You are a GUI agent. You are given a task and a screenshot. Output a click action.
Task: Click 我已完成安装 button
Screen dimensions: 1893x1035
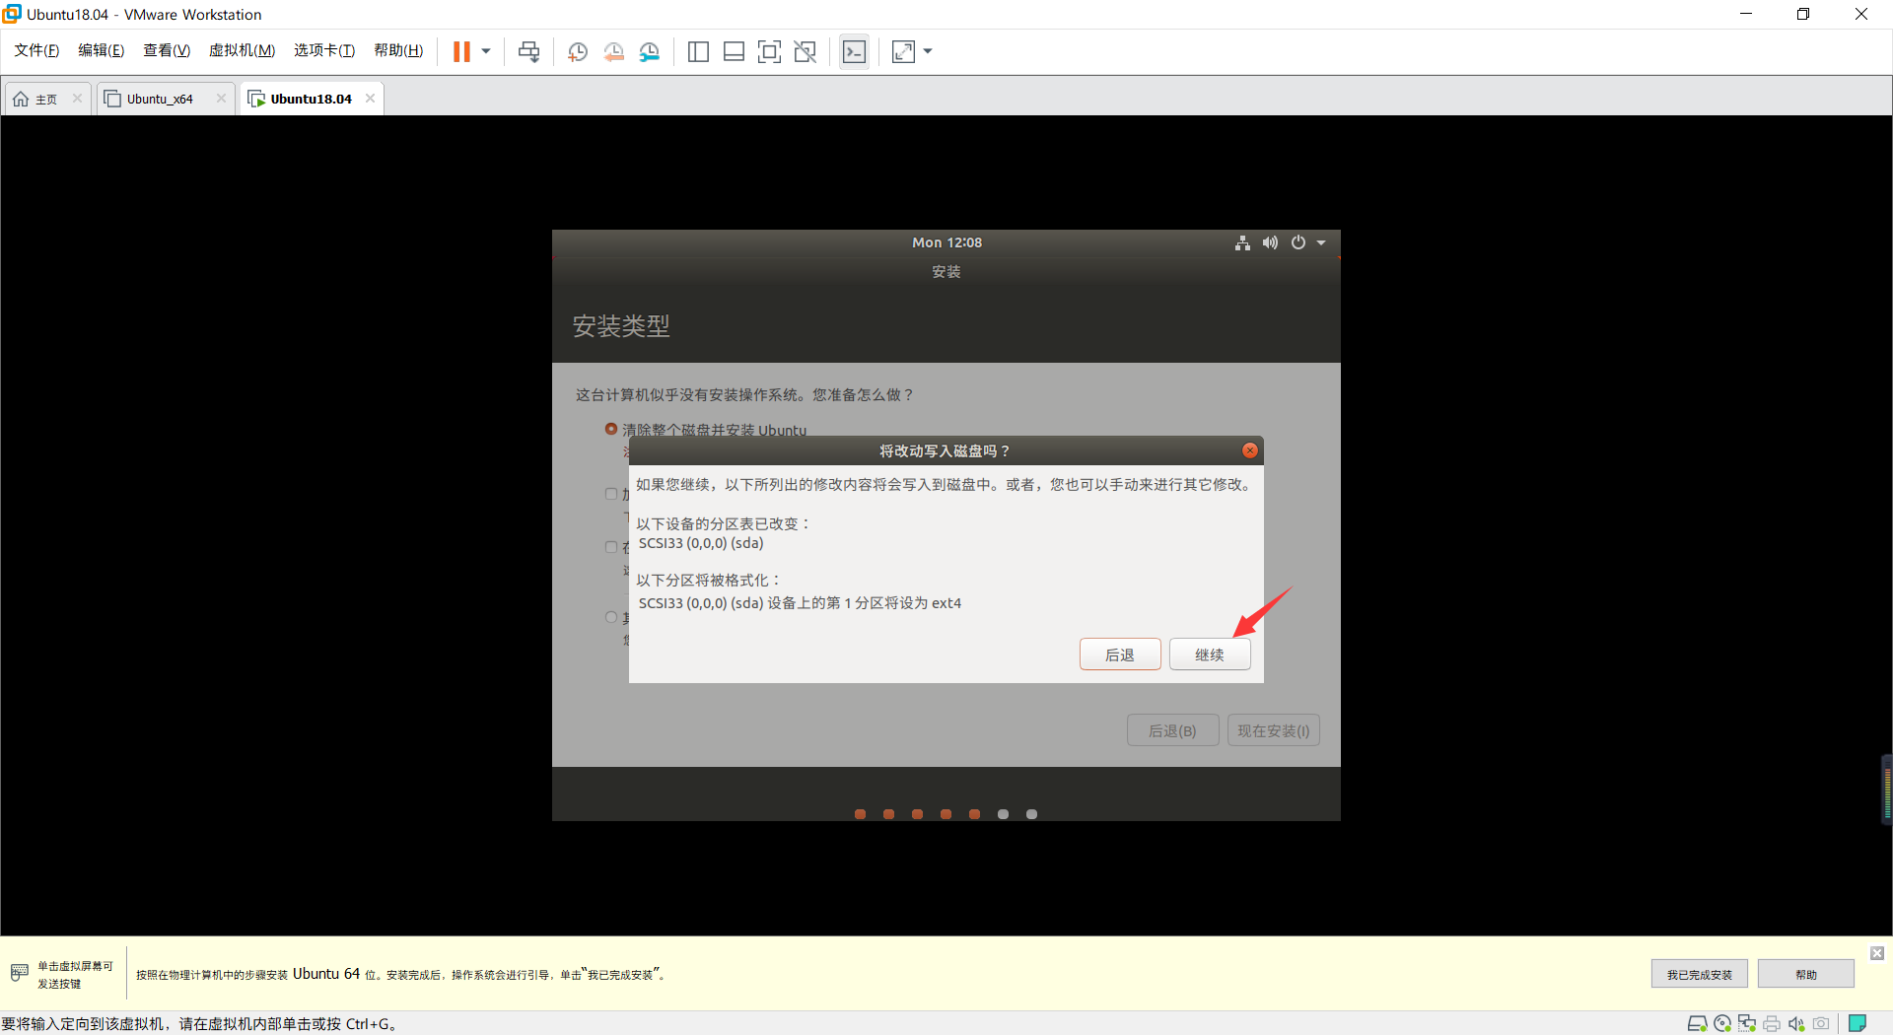point(1699,974)
